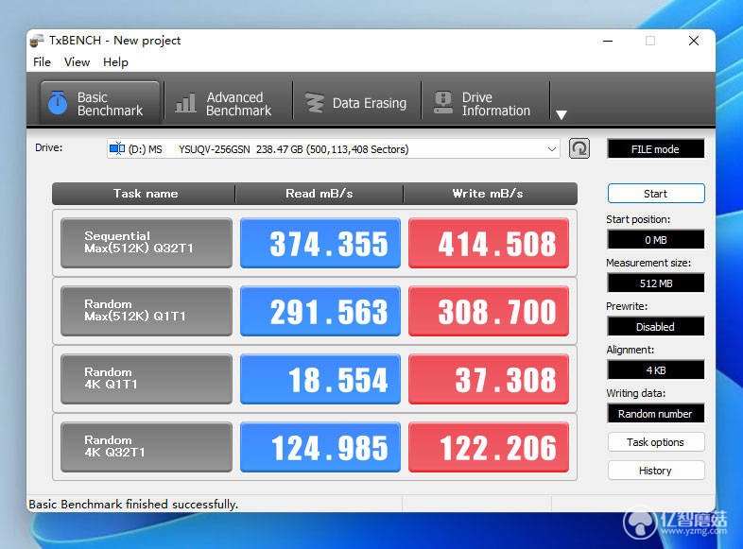Click the 4K Q32T1 write result 122.206
The height and width of the screenshot is (549, 743).
pyautogui.click(x=489, y=447)
